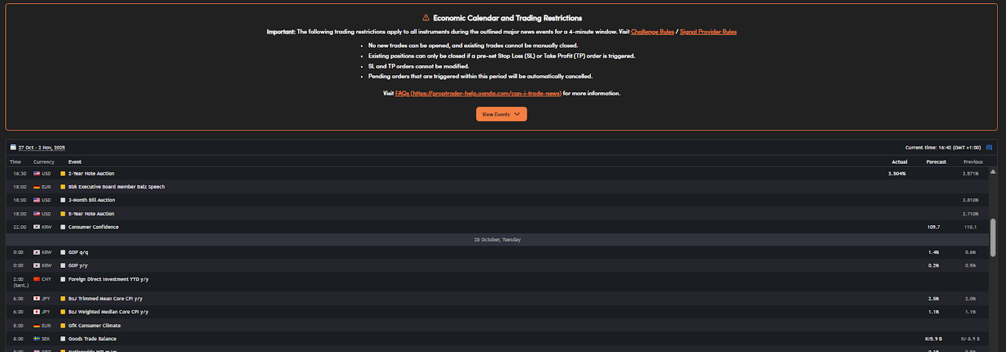Select the BoJ Trimmed Mean Core CPI event
Viewport: 1006px width, 352px height.
(x=105, y=299)
